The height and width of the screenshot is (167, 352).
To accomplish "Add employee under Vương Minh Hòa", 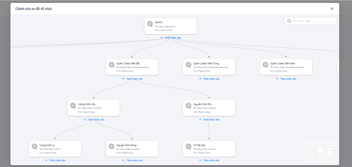I will point(94,120).
